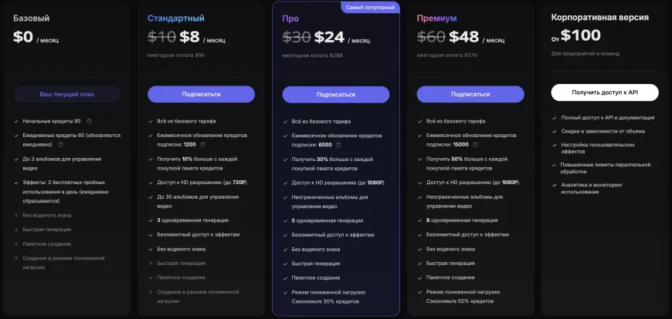Click the Ваш текущий план button

pyautogui.click(x=66, y=94)
